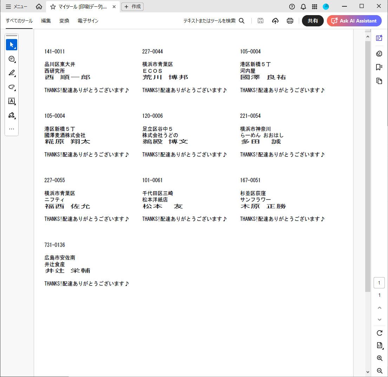Image resolution: width=388 pixels, height=377 pixels.
Task: Go to the Home icon
Action: tap(39, 7)
